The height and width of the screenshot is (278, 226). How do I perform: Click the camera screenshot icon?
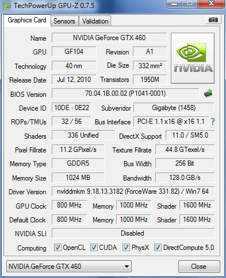pos(213,19)
